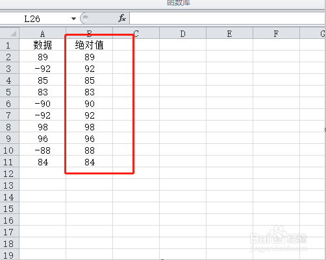326x260 pixels.
Task: Click cell B8 containing 98
Action: pos(90,126)
